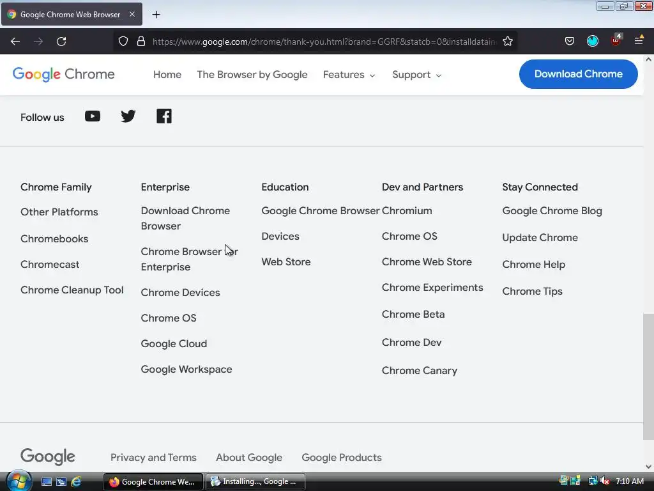Reload the page with the refresh icon
This screenshot has height=491, width=654.
61,42
